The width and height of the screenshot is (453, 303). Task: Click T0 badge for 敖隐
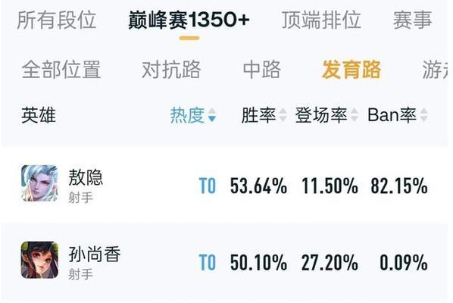pyautogui.click(x=208, y=186)
